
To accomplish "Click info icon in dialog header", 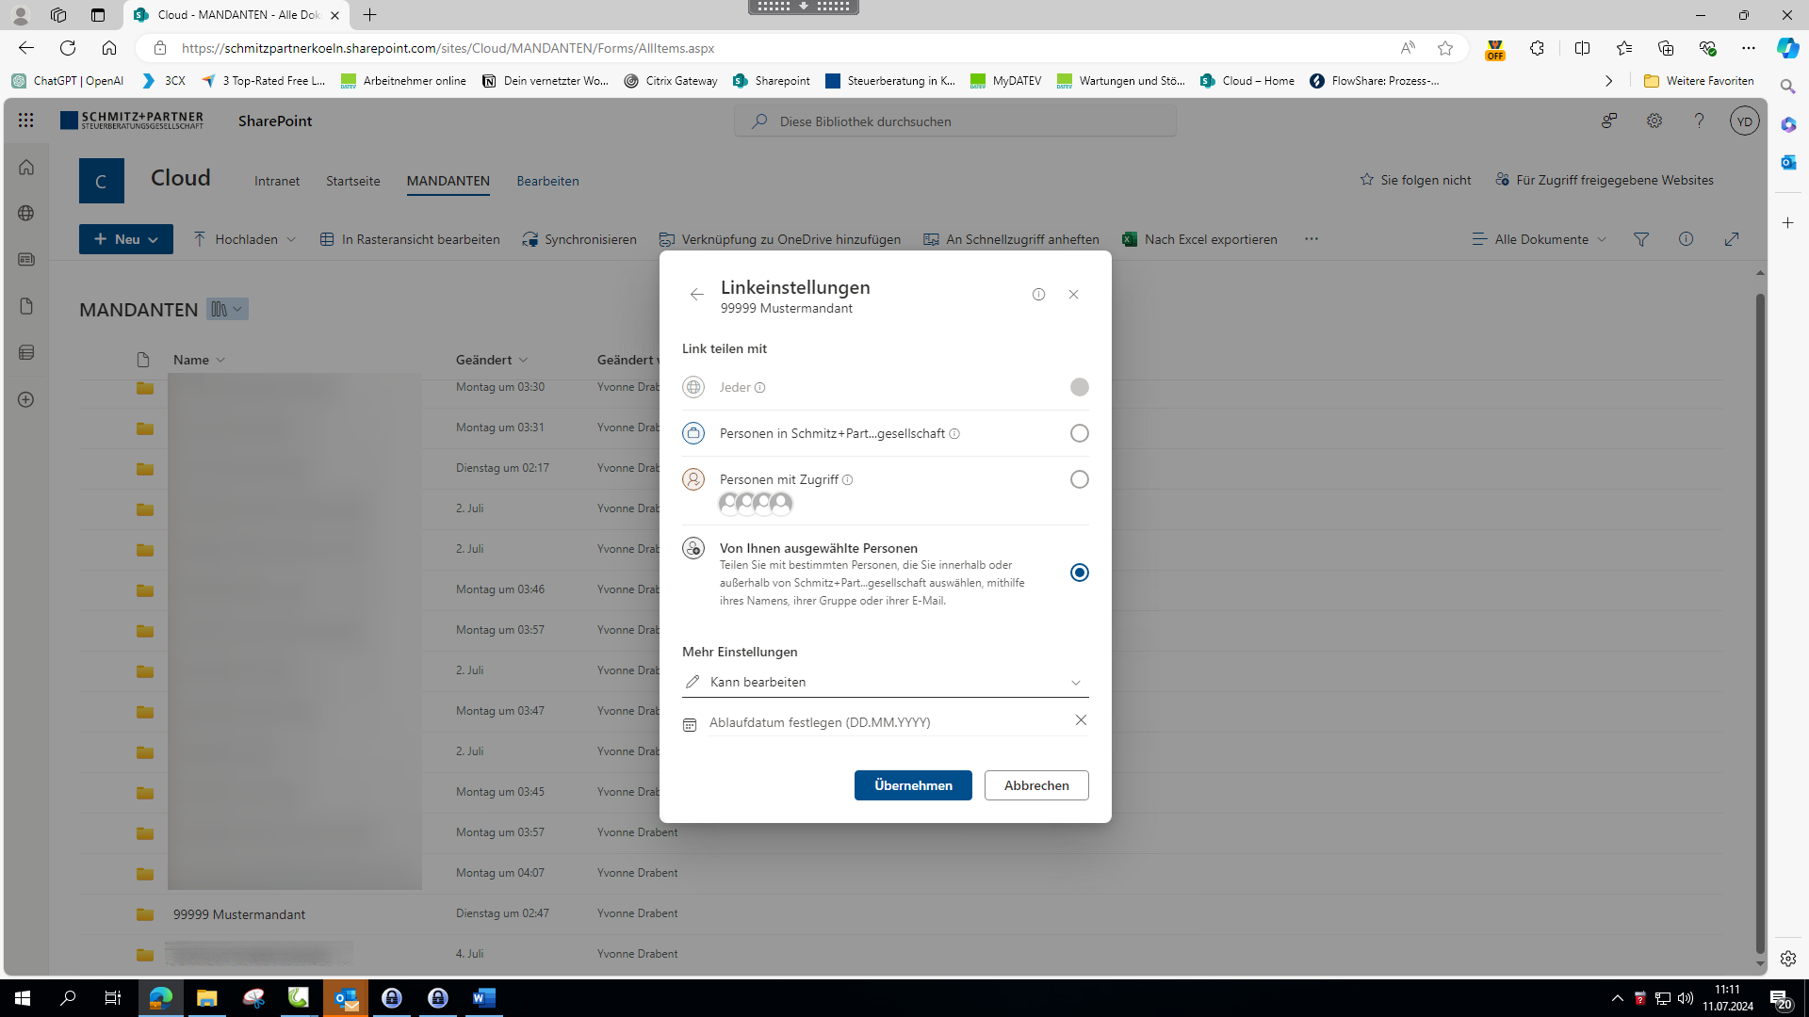I will [x=1038, y=295].
